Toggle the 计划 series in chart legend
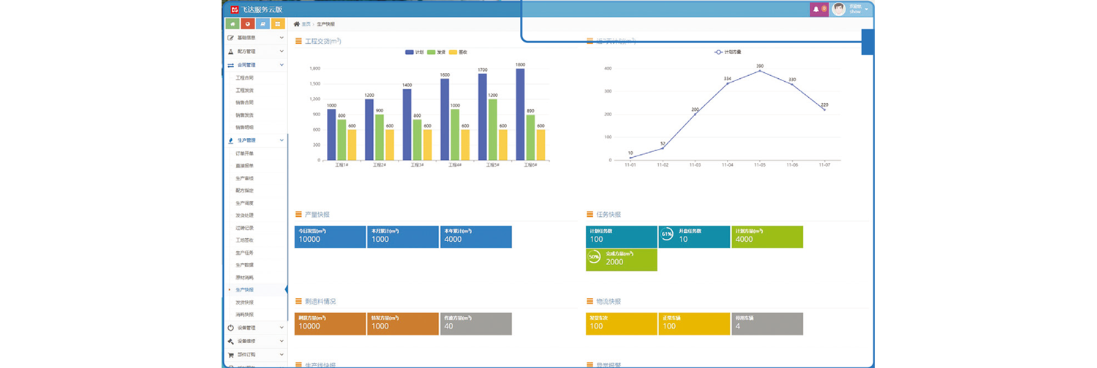The width and height of the screenshot is (1097, 368). tap(415, 52)
